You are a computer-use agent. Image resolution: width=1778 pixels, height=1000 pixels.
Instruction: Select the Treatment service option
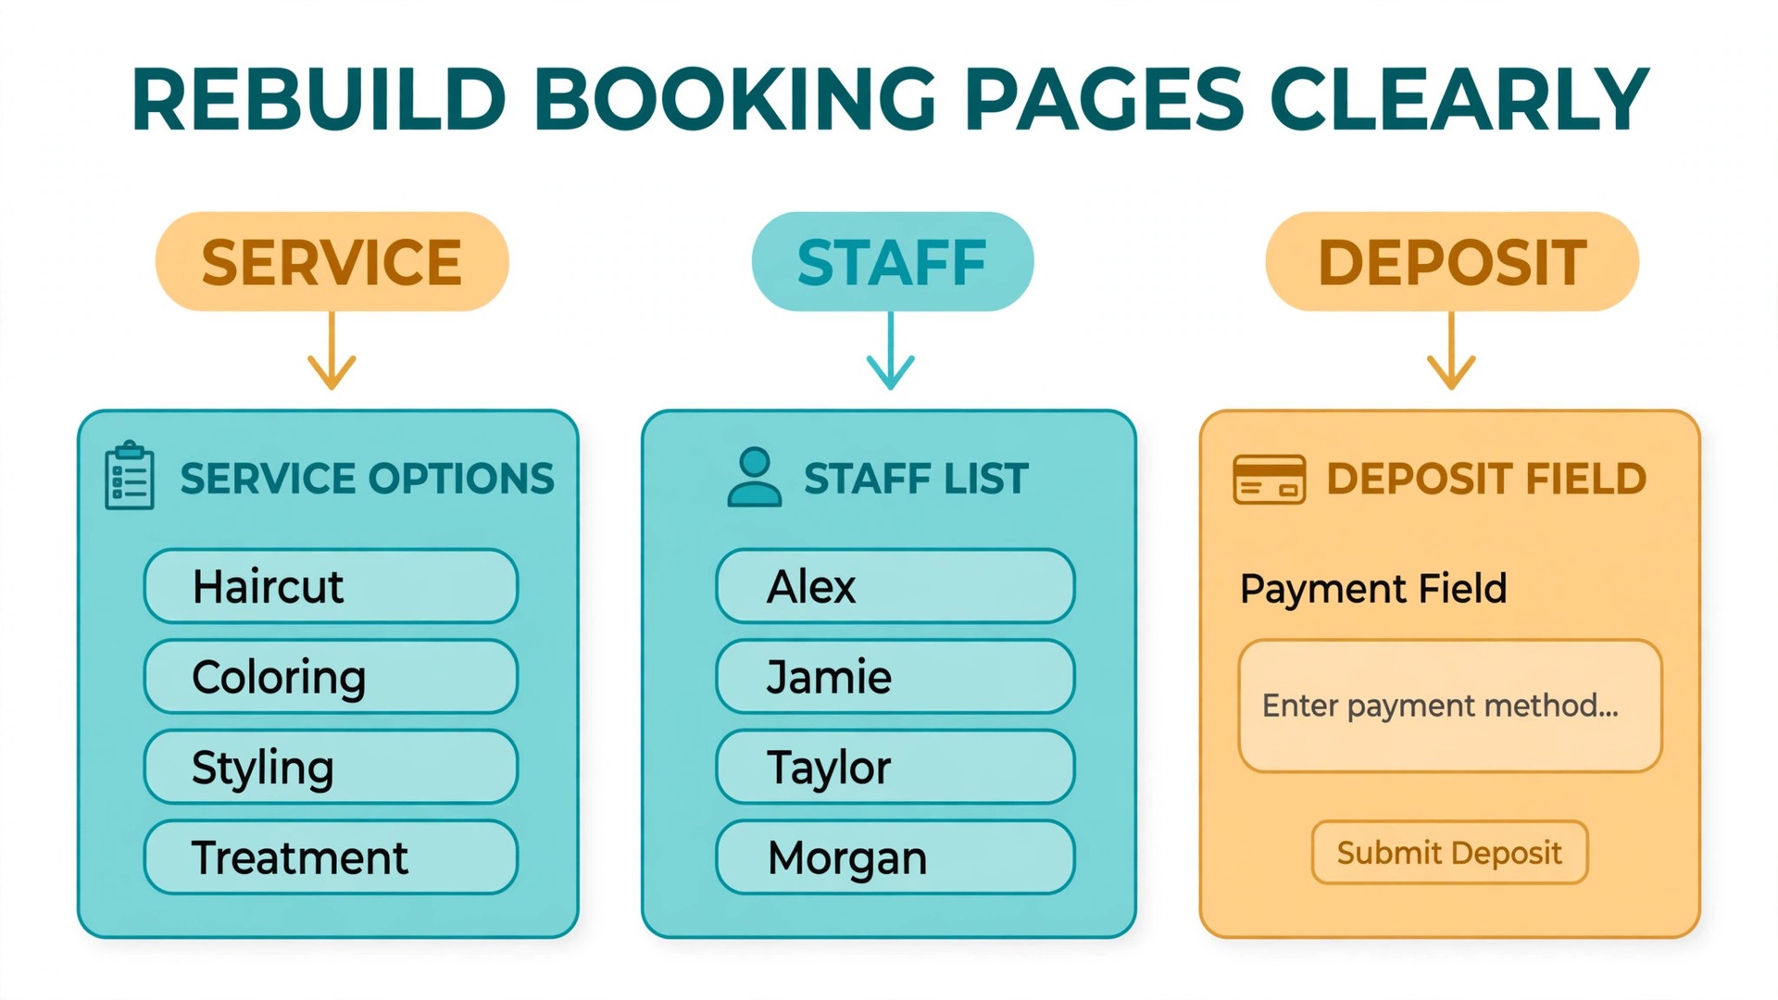(331, 857)
